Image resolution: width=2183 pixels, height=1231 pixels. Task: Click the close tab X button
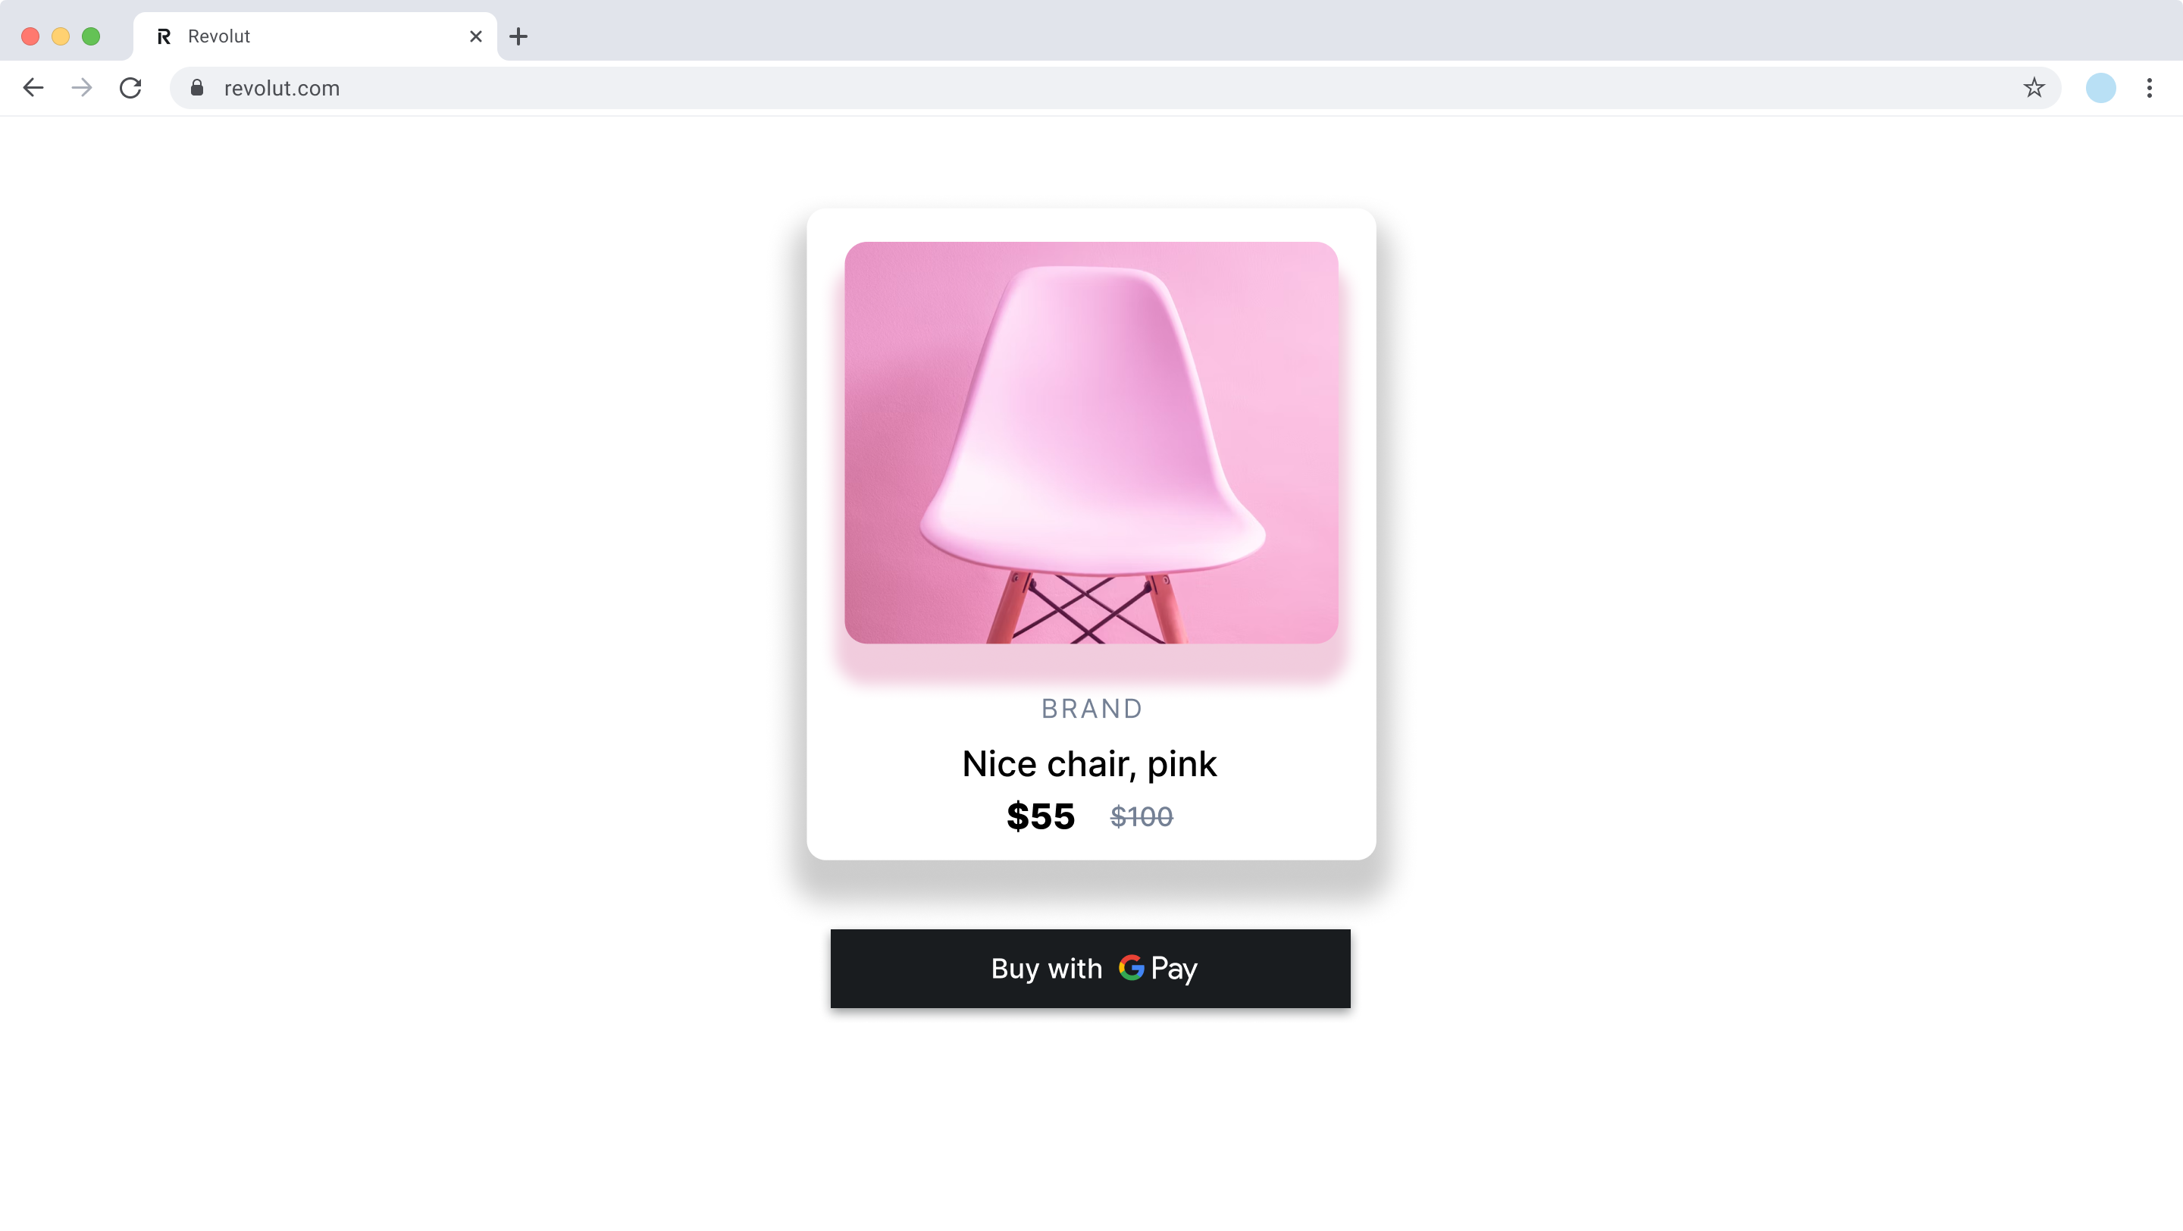[x=474, y=36]
